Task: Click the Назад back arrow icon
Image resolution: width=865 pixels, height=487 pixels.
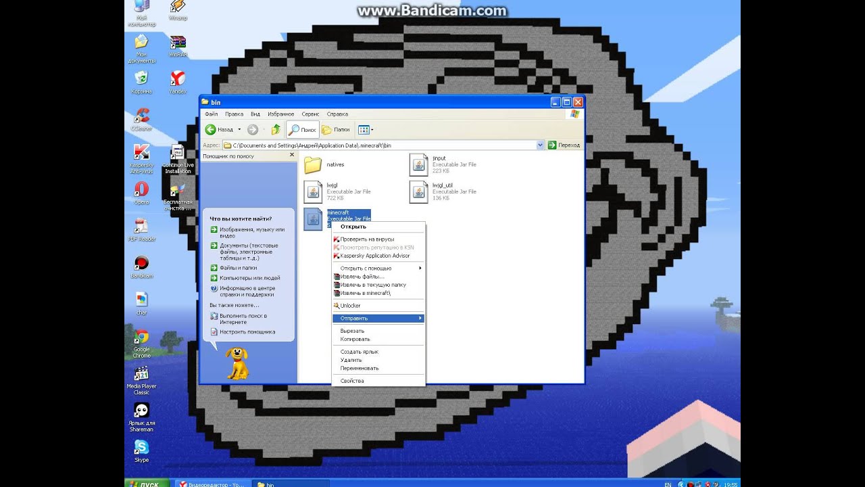Action: 211,129
